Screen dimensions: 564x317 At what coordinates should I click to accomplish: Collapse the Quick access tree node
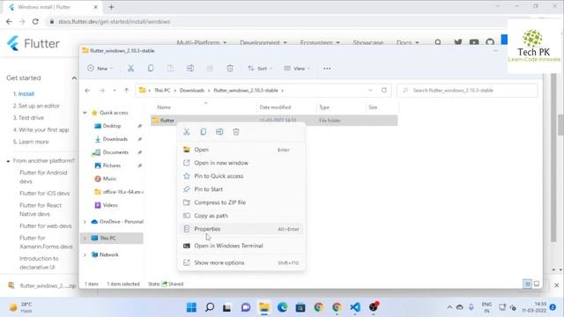(85, 113)
